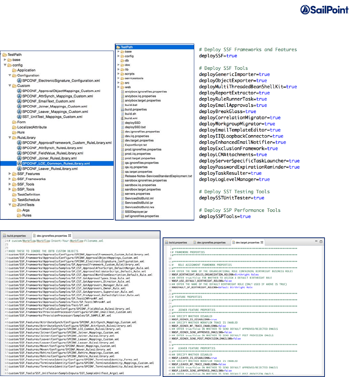
Task: Click the deploySSF=true line
Action: tap(218, 56)
